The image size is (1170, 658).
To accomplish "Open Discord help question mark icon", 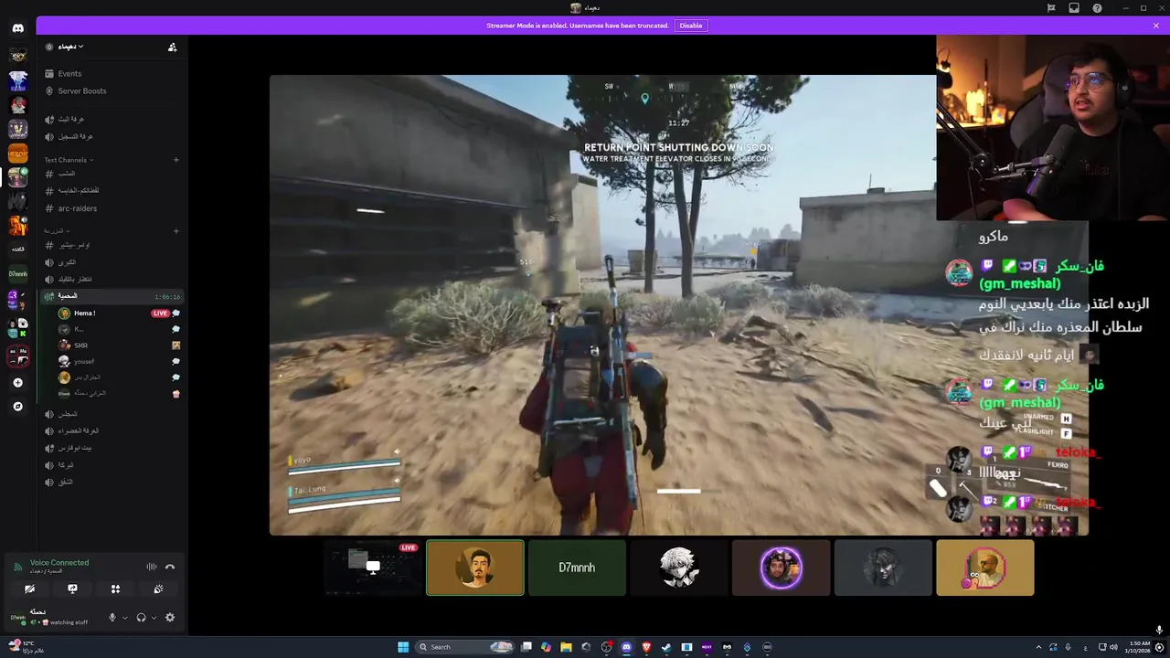I will click(x=1097, y=8).
